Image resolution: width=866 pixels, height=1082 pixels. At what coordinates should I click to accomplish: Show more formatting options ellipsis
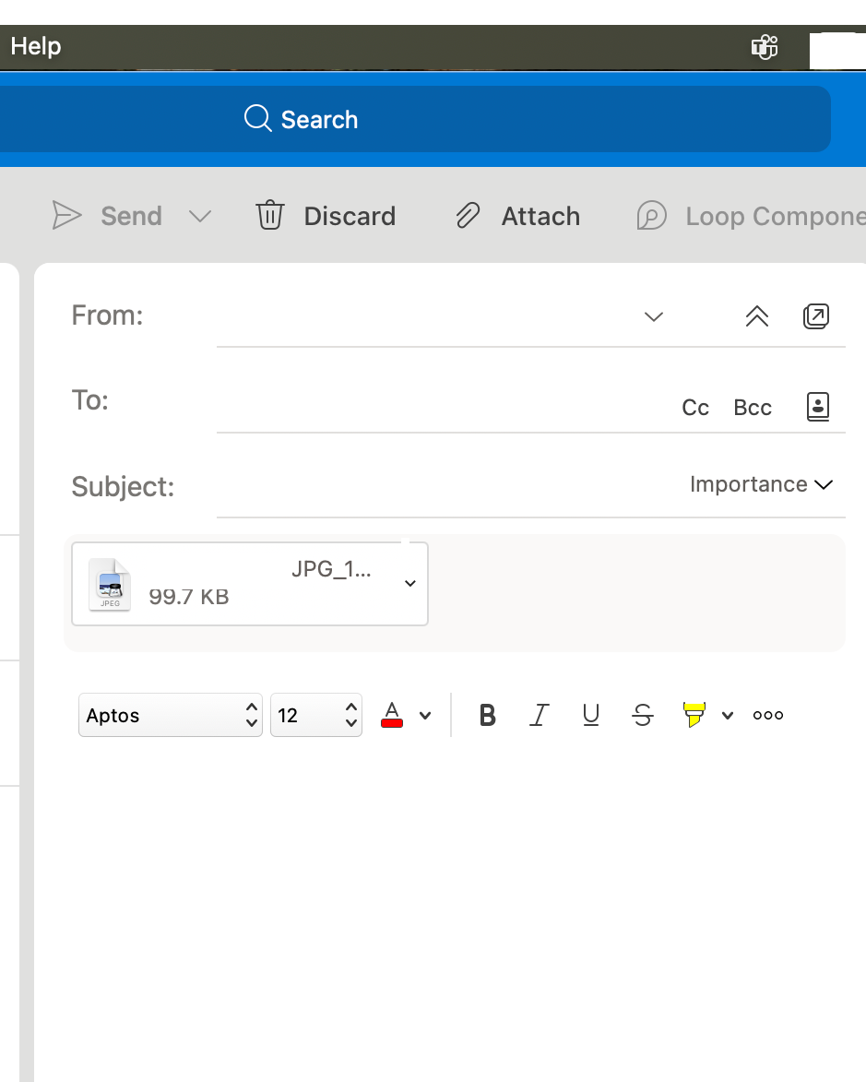[768, 716]
